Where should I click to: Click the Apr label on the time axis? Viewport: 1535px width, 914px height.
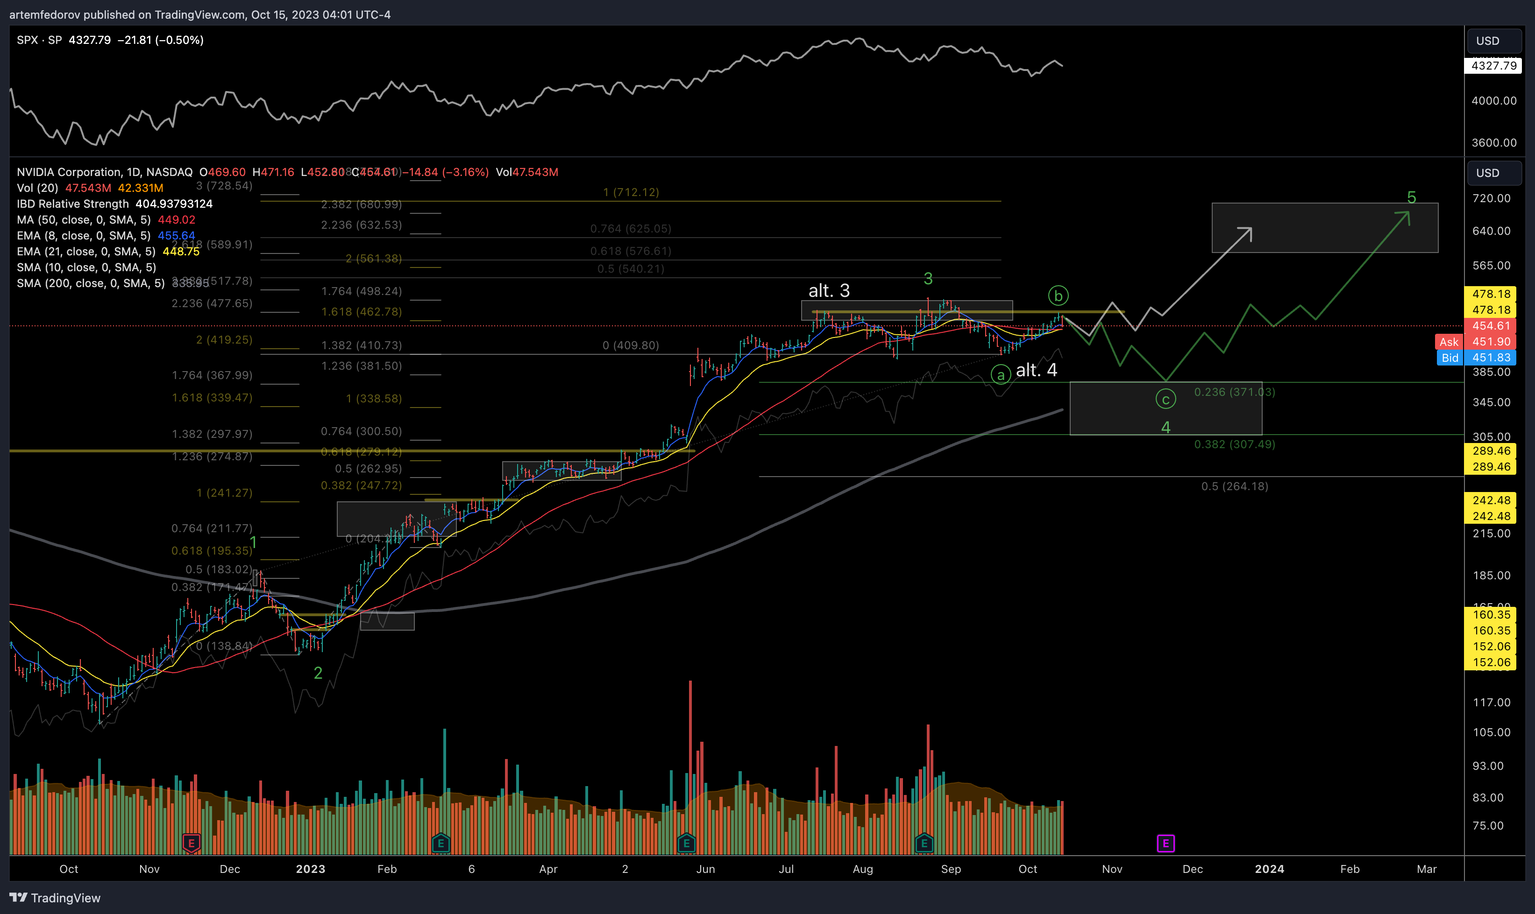[x=548, y=869]
